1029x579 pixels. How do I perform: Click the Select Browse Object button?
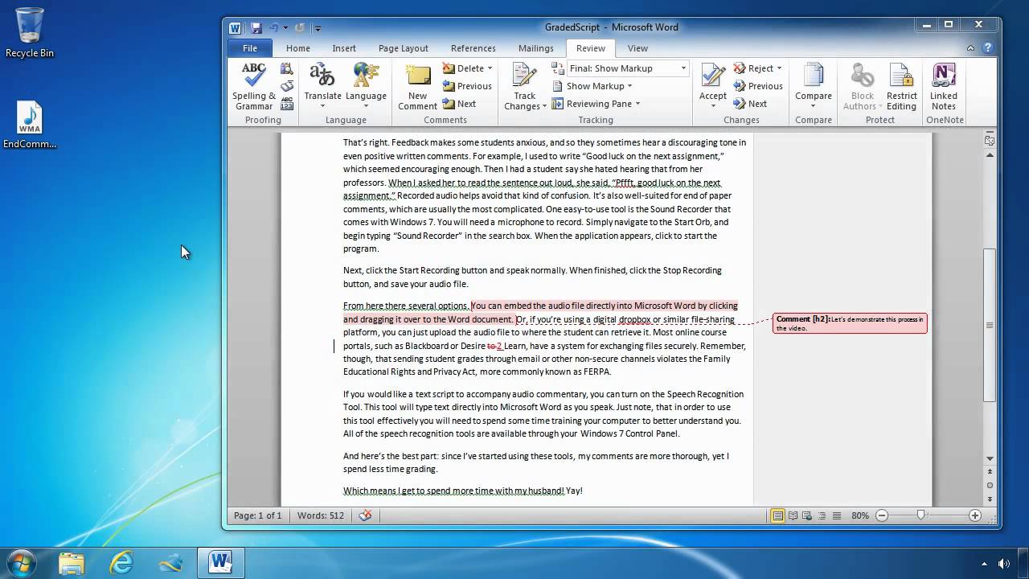point(990,485)
